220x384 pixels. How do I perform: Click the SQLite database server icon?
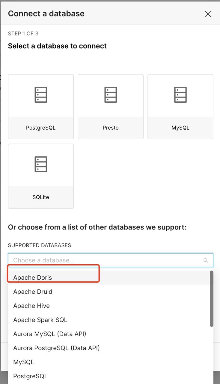tap(41, 164)
